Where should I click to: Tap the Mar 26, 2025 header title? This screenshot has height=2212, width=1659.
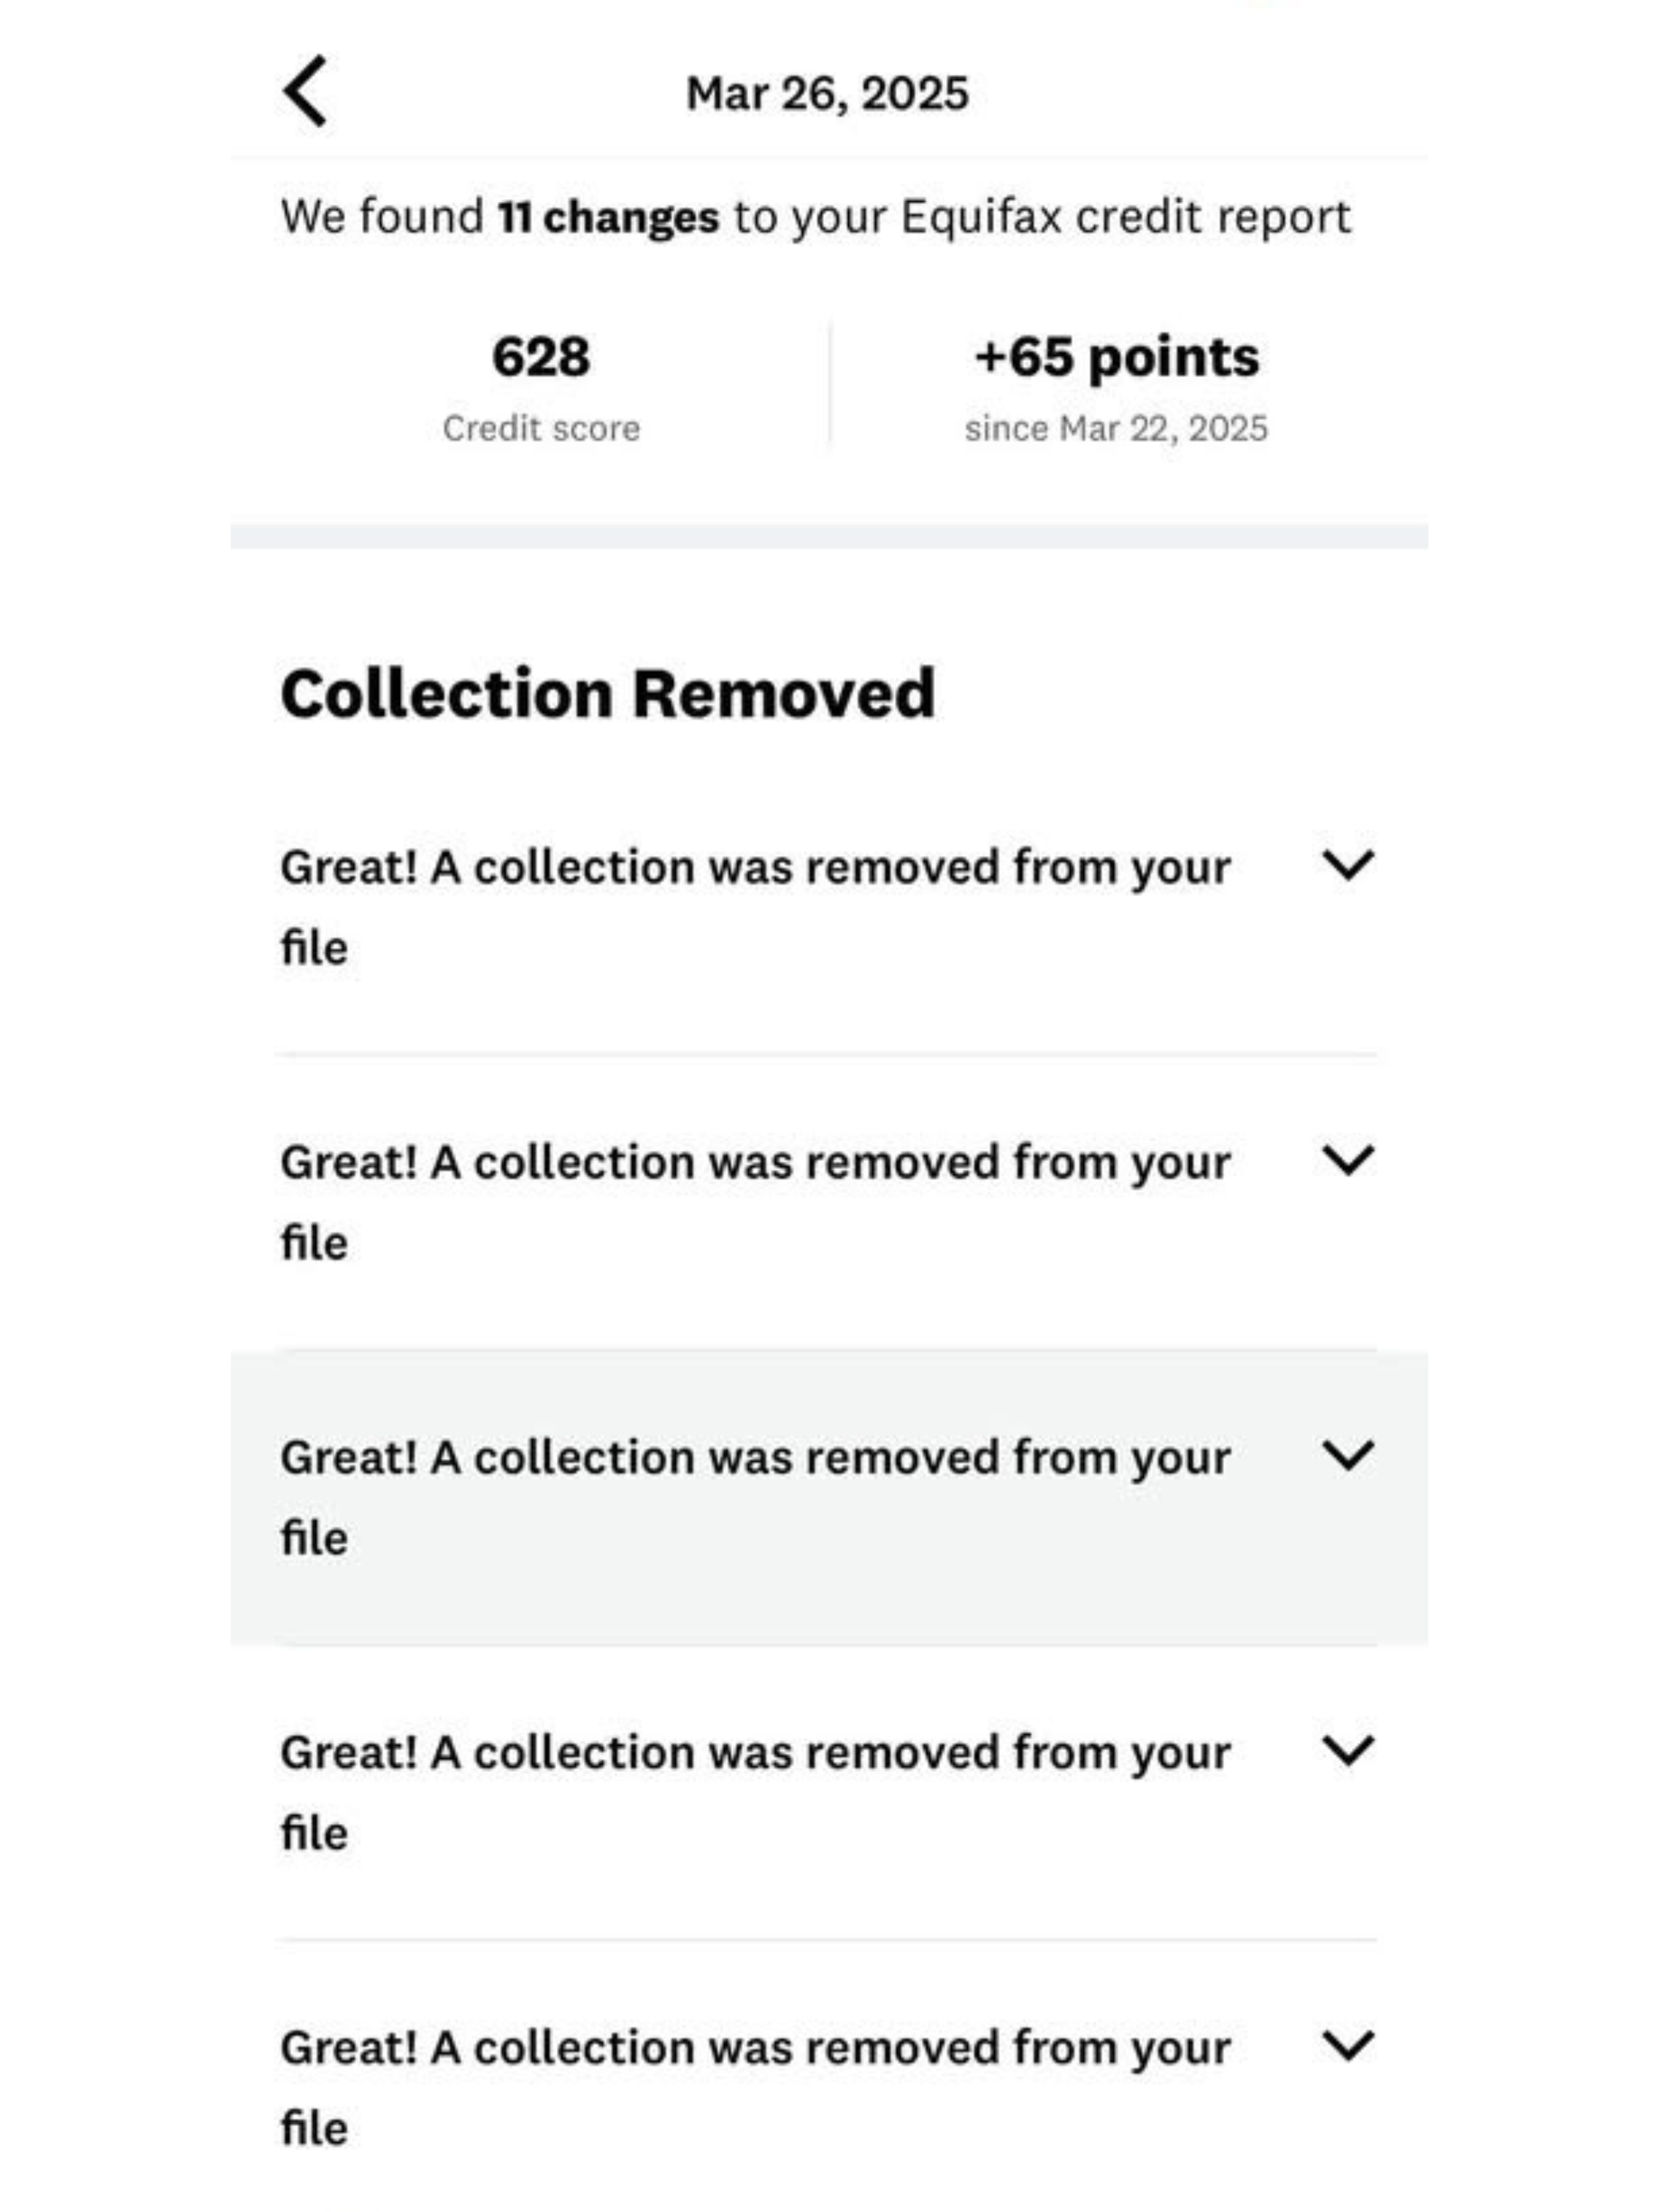[827, 94]
